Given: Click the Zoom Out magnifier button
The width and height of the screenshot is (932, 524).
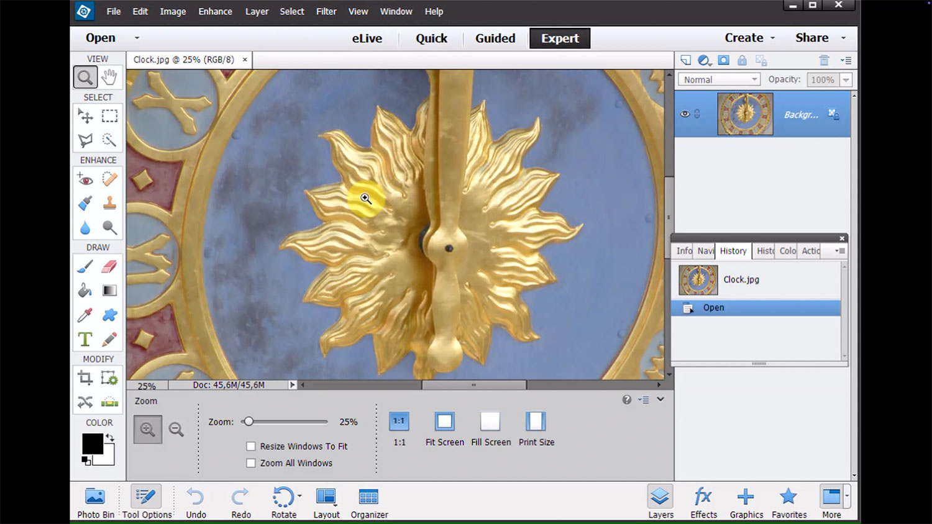Looking at the screenshot, I should [176, 430].
